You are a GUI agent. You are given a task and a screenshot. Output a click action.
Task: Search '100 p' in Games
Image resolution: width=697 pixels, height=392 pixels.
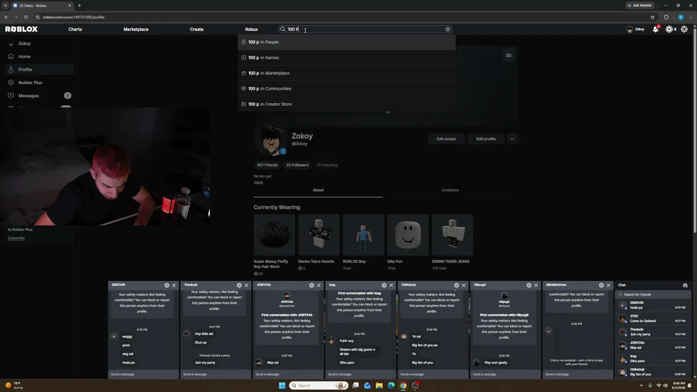click(x=346, y=58)
